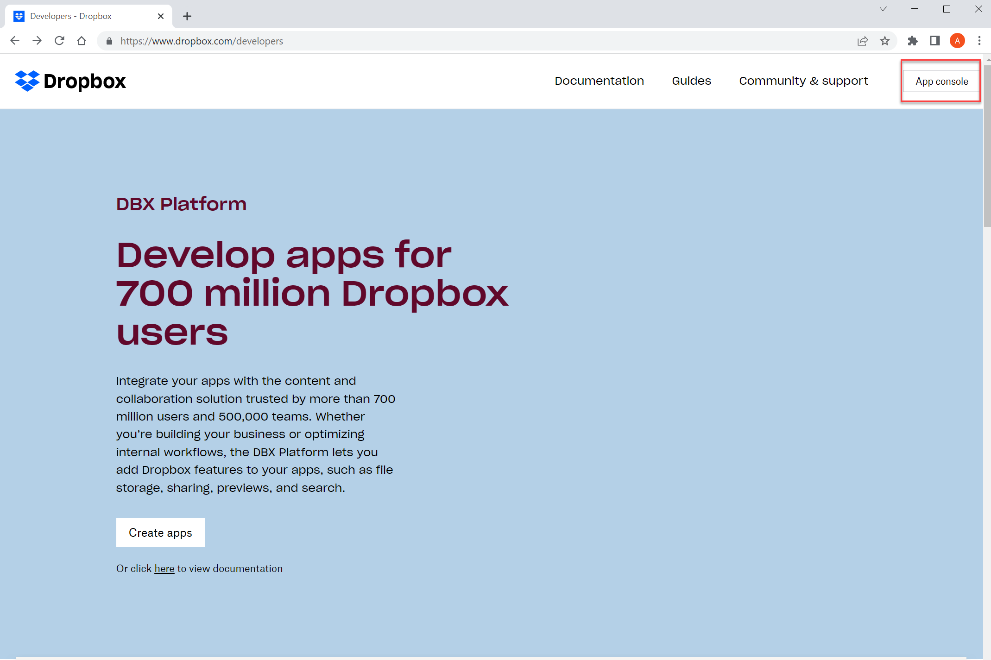Click the share page icon
The height and width of the screenshot is (660, 991).
pyautogui.click(x=863, y=41)
